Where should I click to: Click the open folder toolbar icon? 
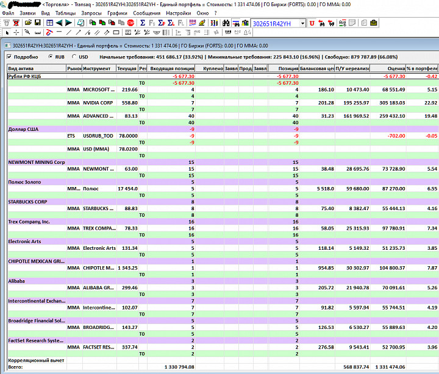coord(28,23)
